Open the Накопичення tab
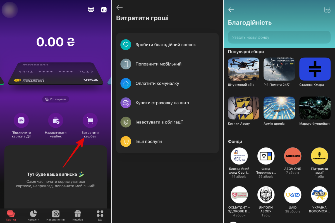 (56, 215)
